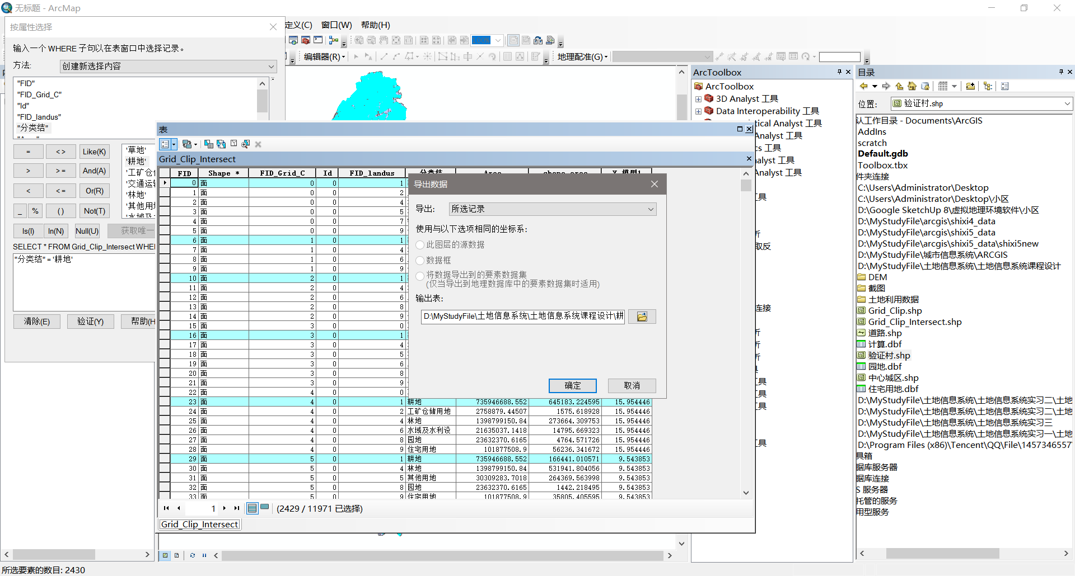Jump to last record in table navigation
This screenshot has width=1075, height=576.
237,508
